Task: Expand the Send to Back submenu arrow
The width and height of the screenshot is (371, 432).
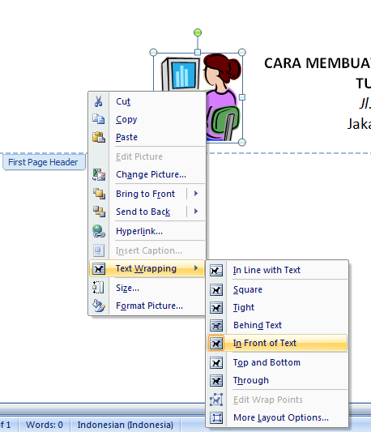Action: (x=196, y=212)
